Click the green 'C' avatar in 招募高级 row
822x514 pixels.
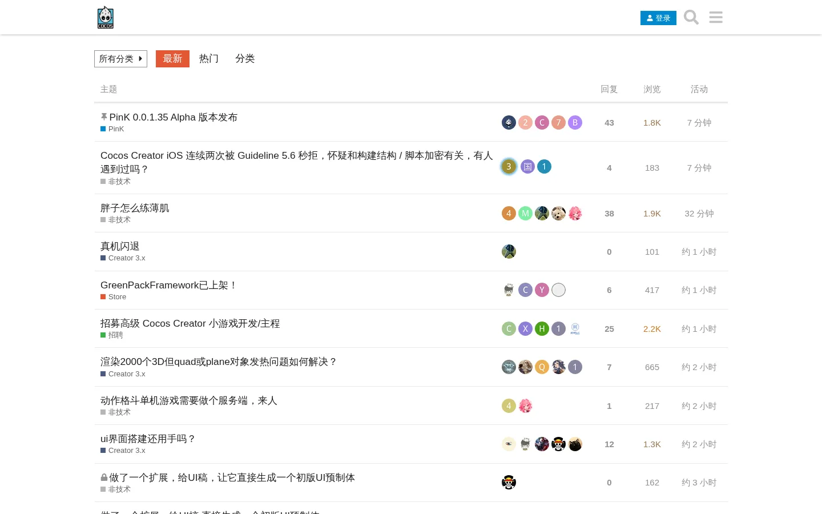point(509,328)
